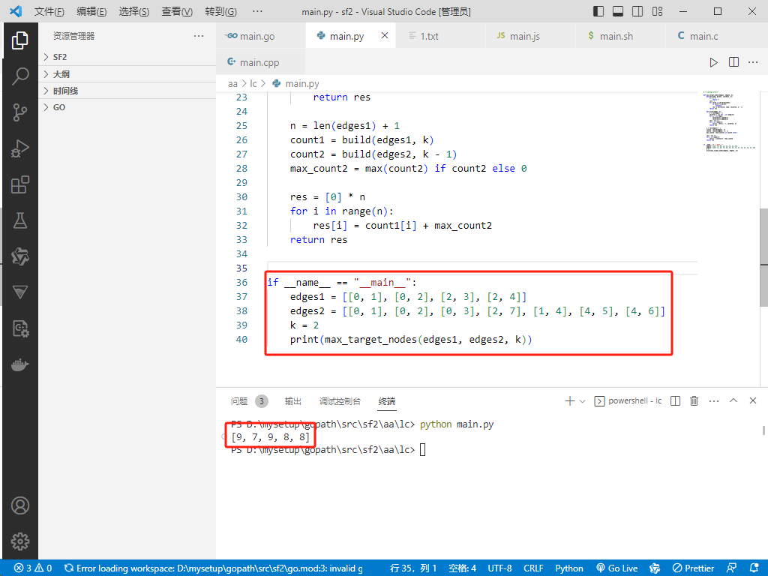Expand the GO section in Explorer
The width and height of the screenshot is (768, 576).
pos(127,107)
